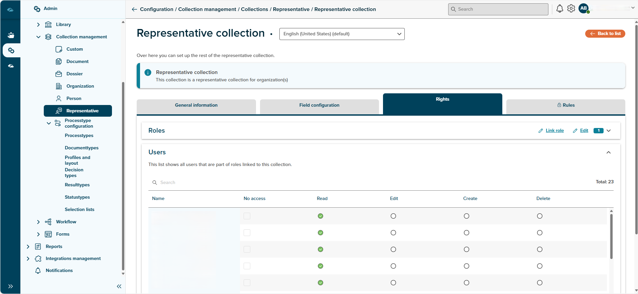
Task: Expand the Roles section chevron
Action: coord(609,131)
